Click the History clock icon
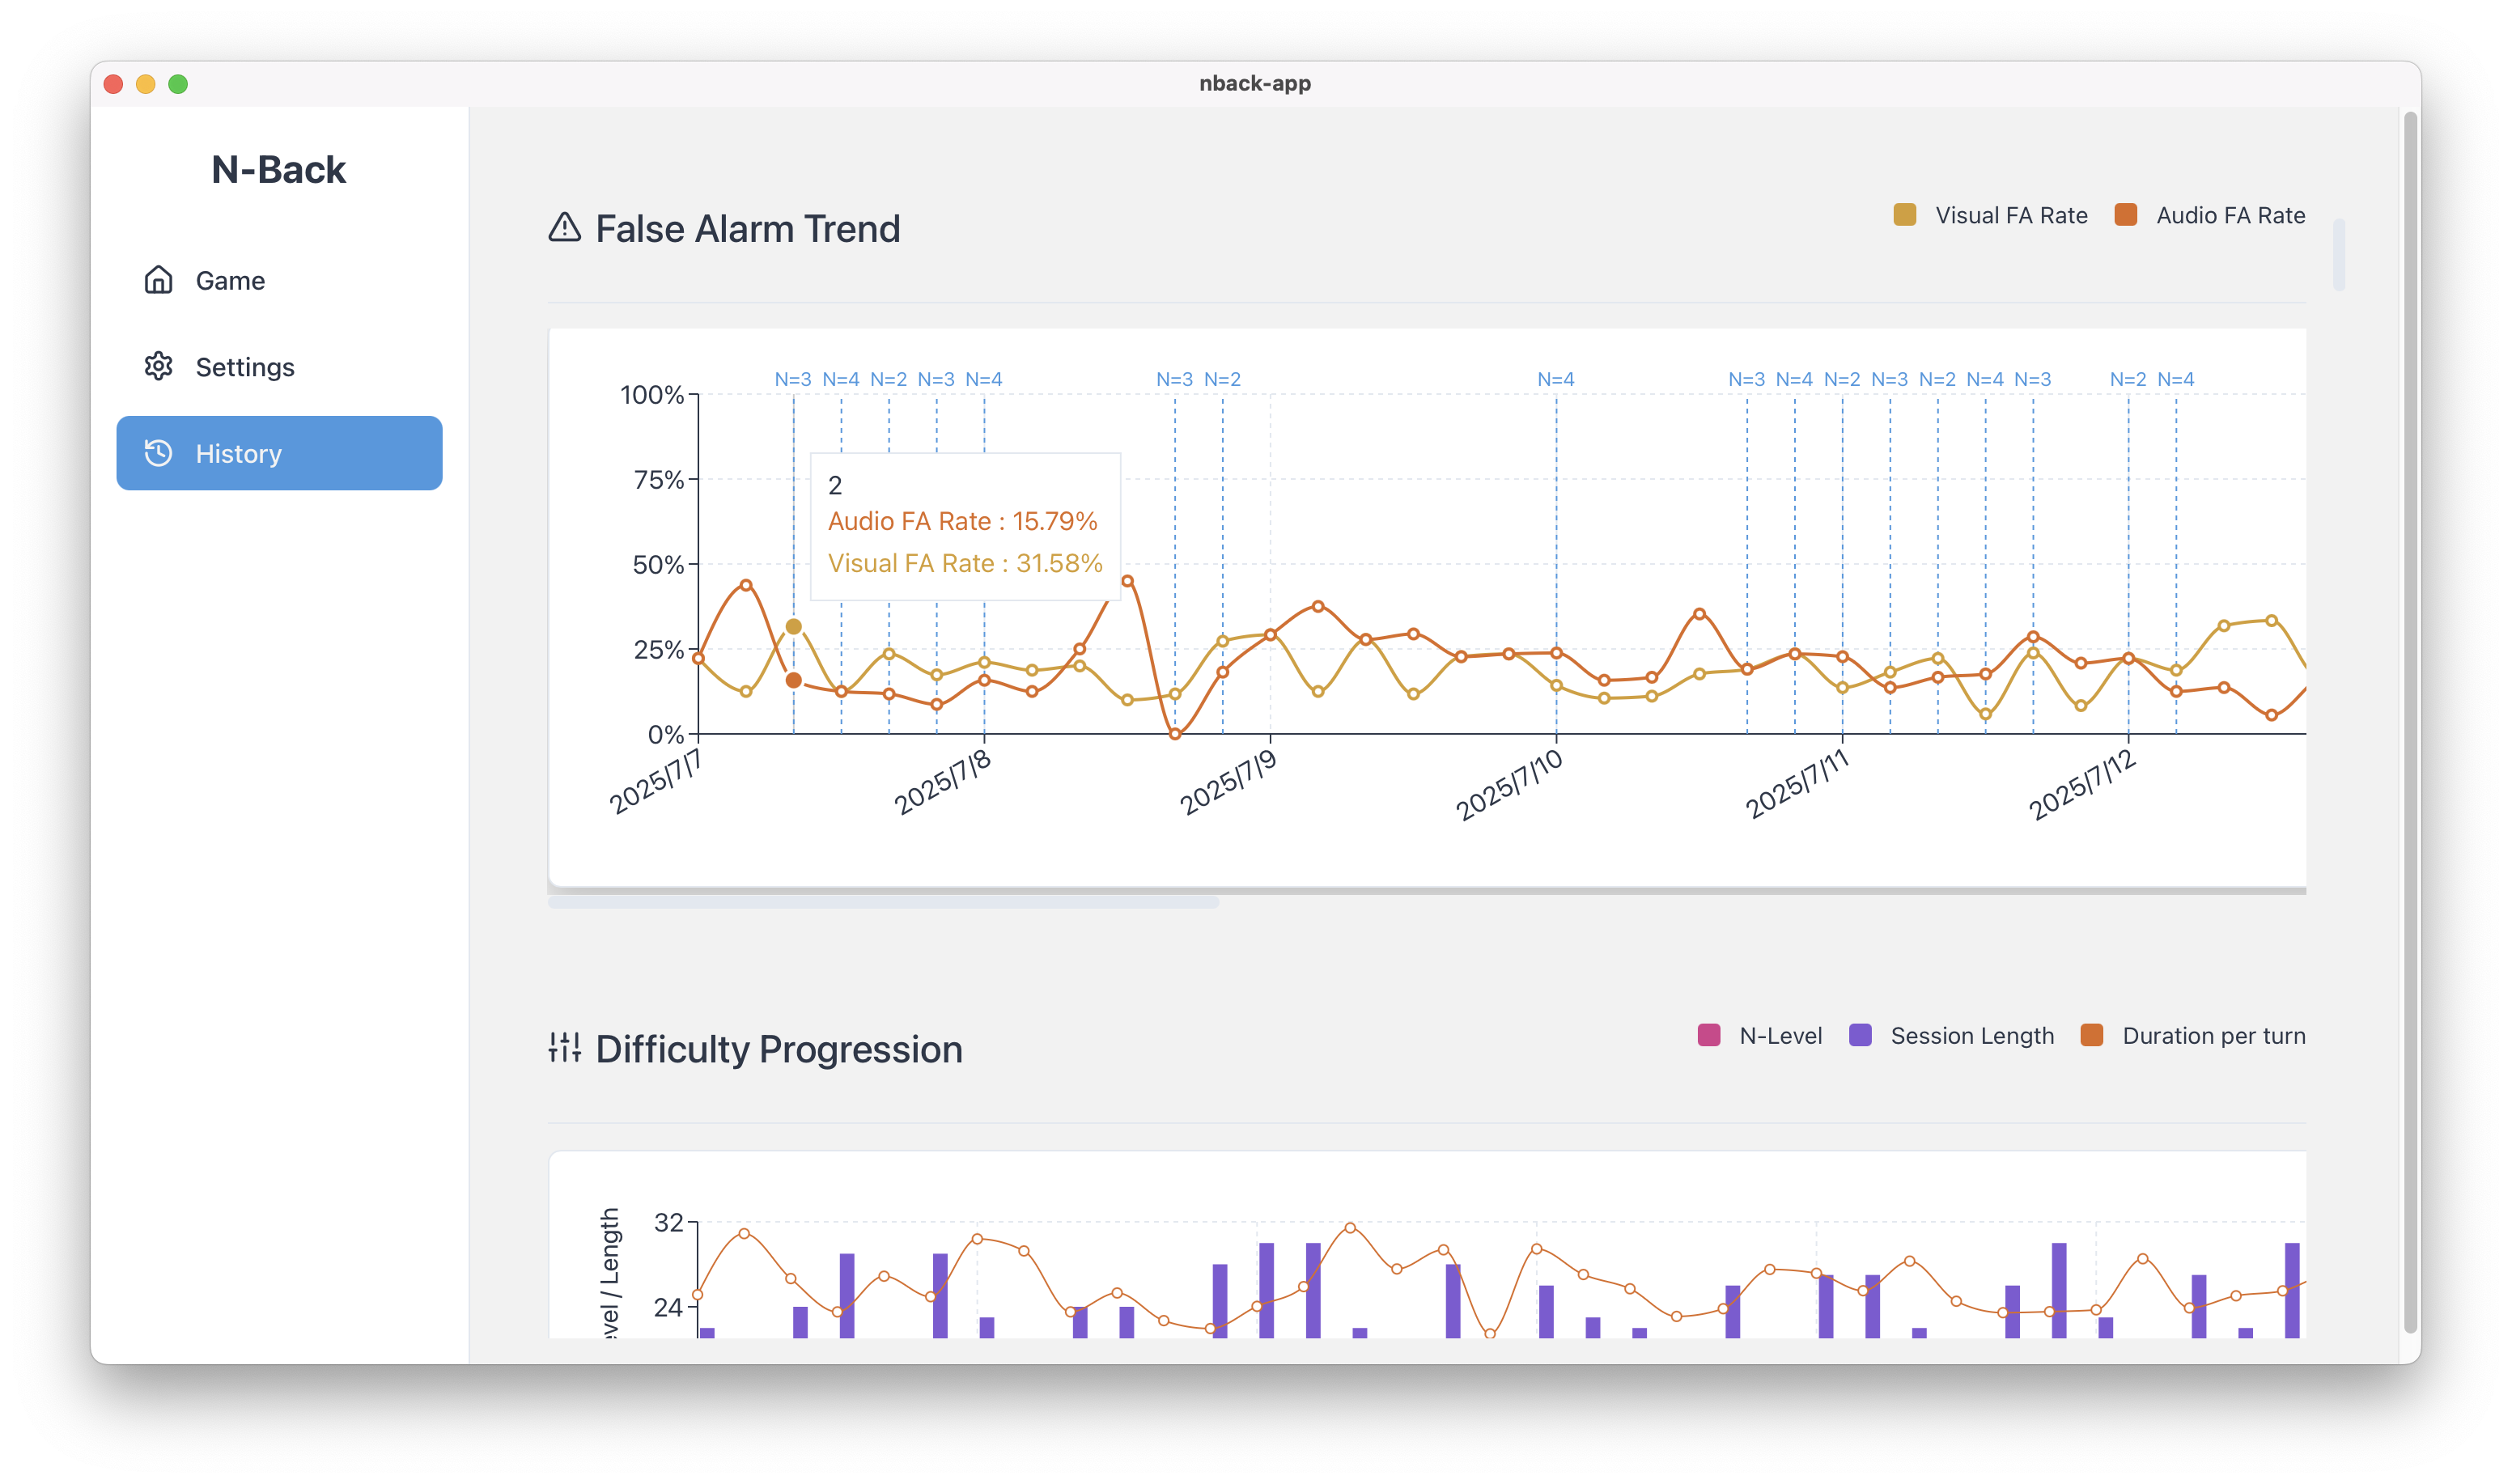 pyautogui.click(x=158, y=453)
